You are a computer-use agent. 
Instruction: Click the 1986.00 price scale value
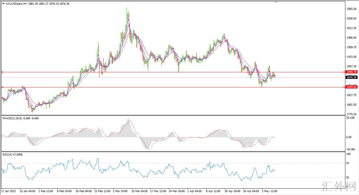[x=351, y=38]
